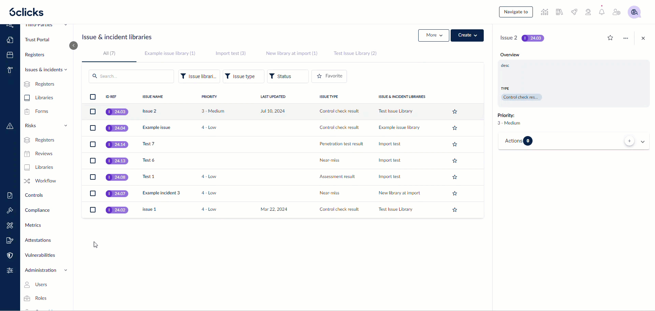Open the analytics chart icon in header

click(x=544, y=12)
